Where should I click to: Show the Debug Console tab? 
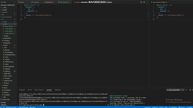pos(39,90)
